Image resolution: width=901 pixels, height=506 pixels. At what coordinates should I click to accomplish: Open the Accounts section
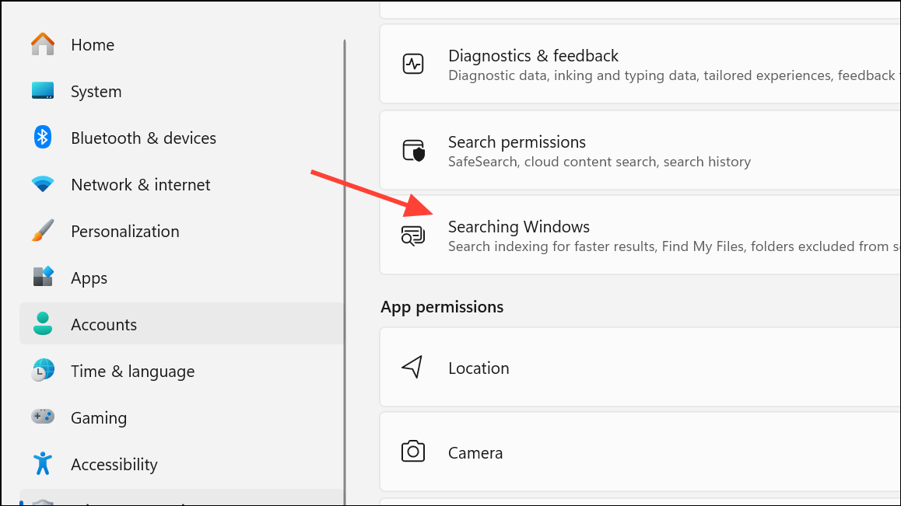click(x=181, y=324)
